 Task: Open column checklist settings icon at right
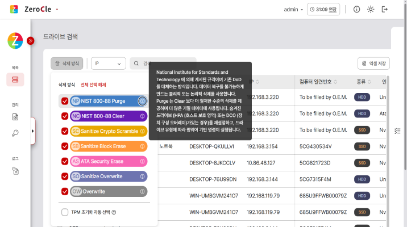point(397,131)
